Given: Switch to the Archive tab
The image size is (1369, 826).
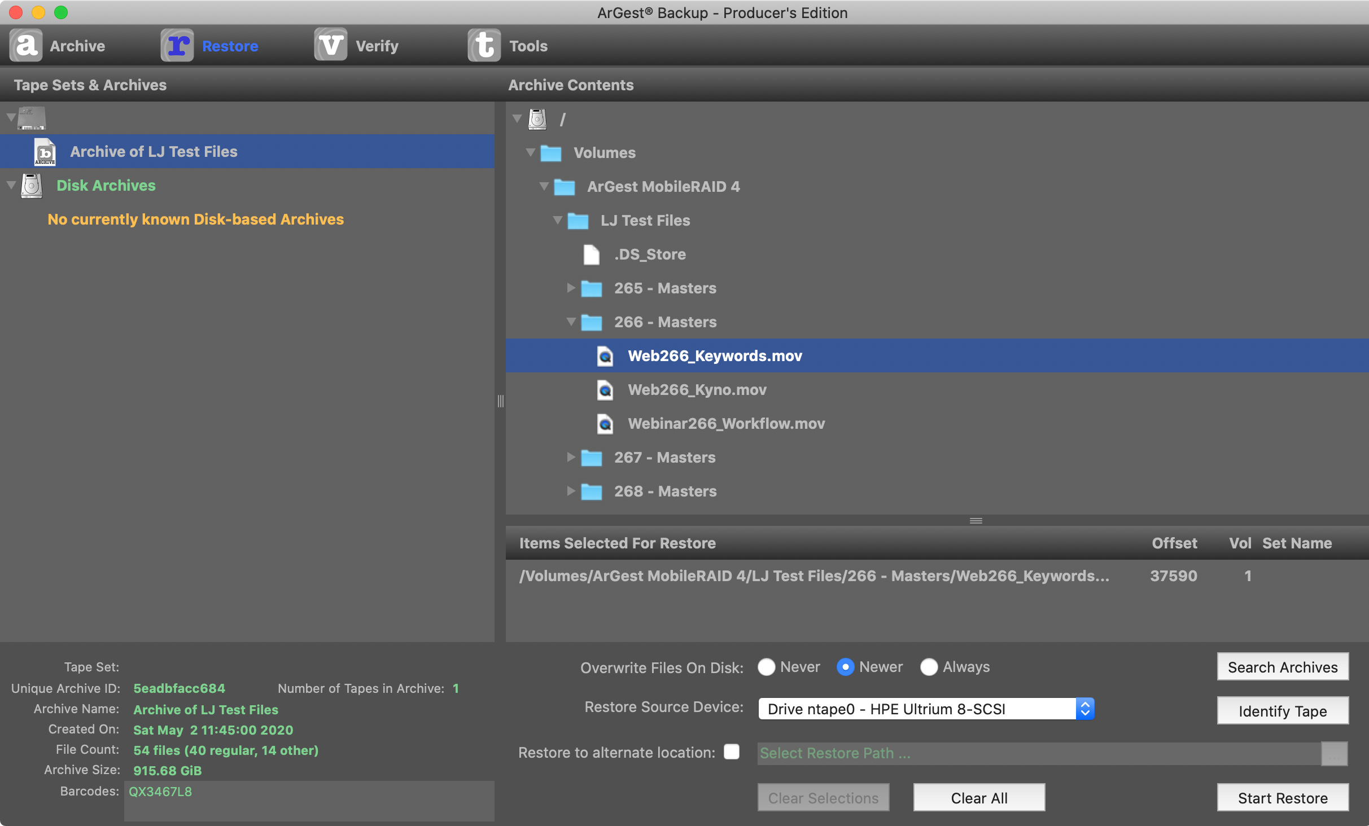Looking at the screenshot, I should tap(58, 45).
